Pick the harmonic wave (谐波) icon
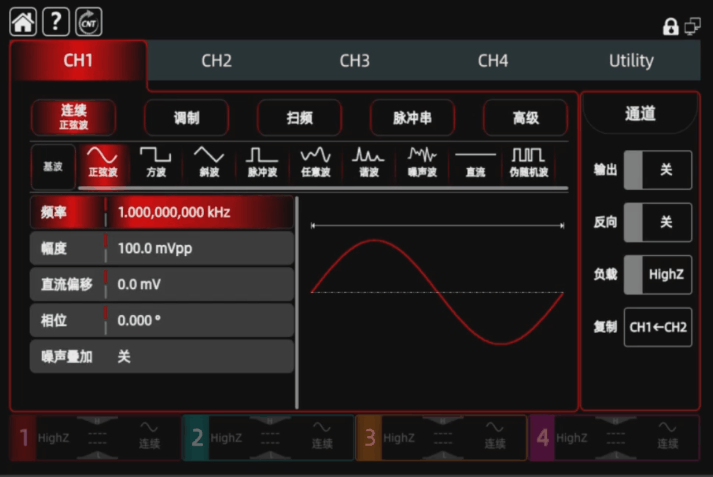 (x=368, y=163)
